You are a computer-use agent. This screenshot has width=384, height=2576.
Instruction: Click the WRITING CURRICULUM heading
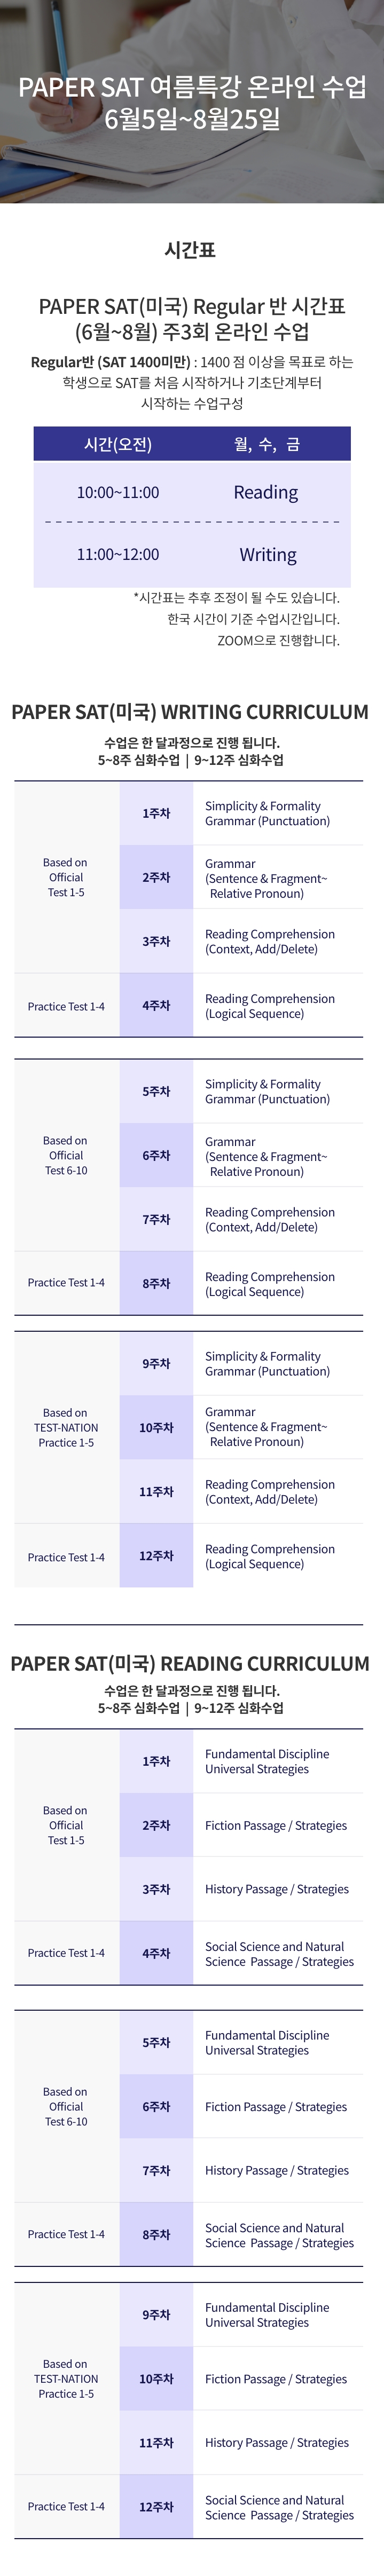[x=190, y=712]
